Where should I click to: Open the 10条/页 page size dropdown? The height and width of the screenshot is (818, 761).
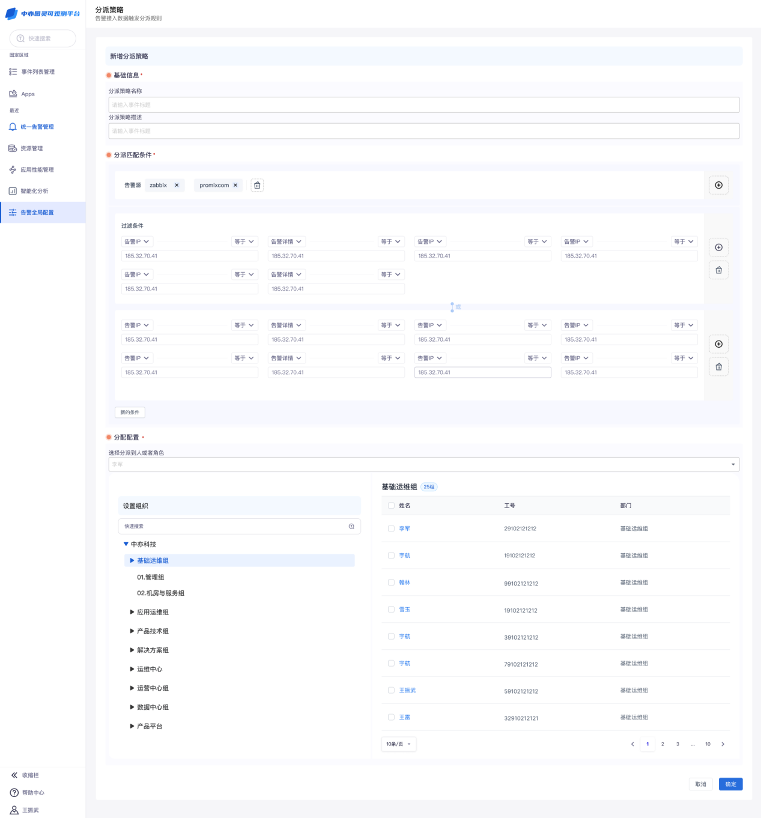click(x=399, y=744)
